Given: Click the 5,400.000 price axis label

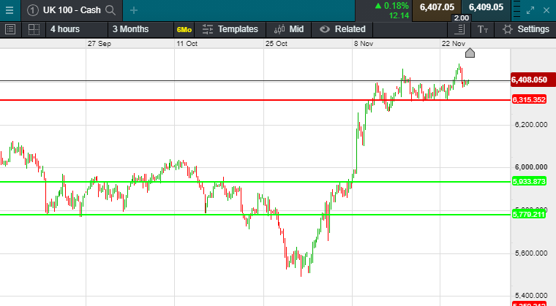Looking at the screenshot, I should tap(531, 295).
